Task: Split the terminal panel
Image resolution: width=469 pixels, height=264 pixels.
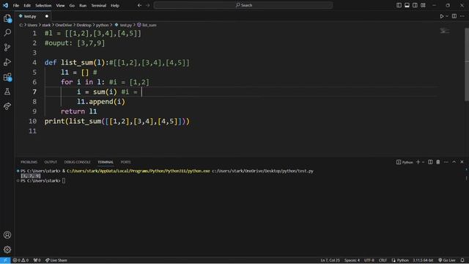Action: click(x=430, y=162)
